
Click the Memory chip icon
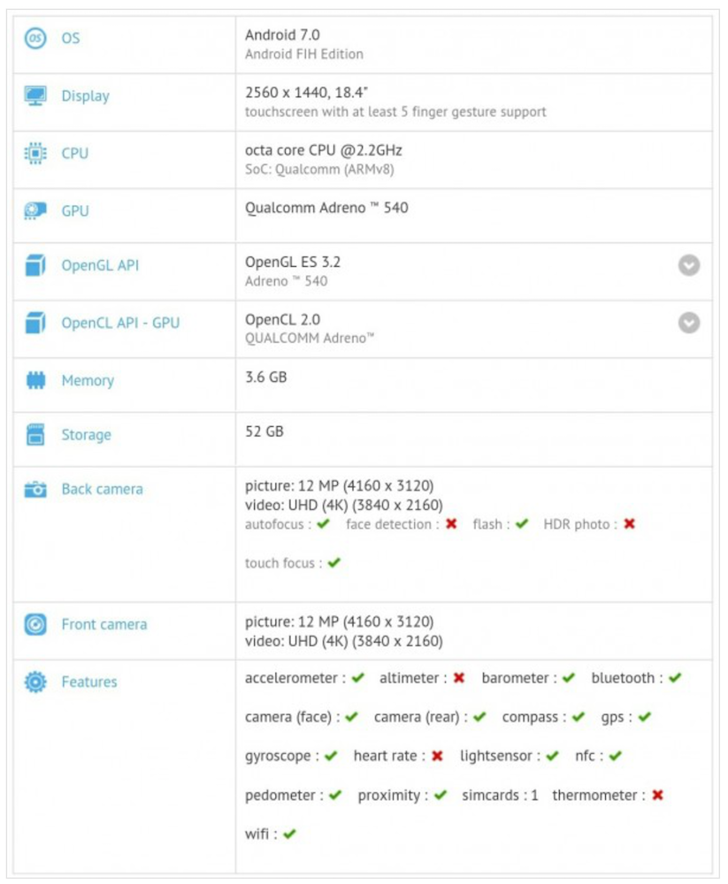tap(35, 381)
